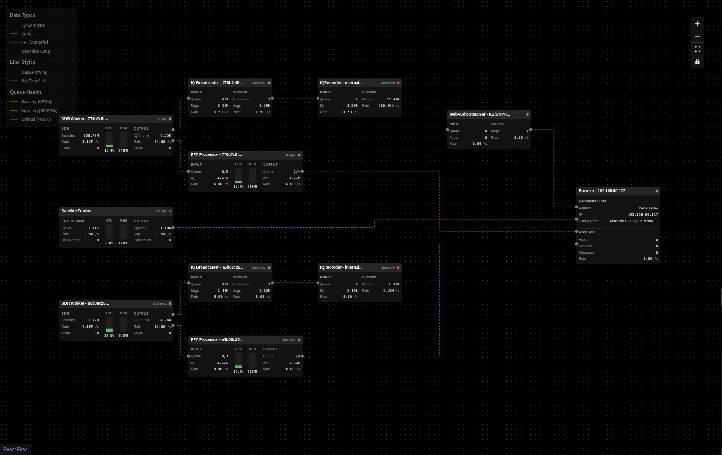Click status indicator on WebAudioStreamer node

coord(527,114)
